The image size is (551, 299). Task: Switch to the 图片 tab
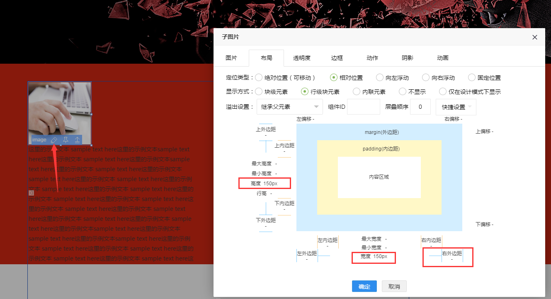(x=231, y=58)
